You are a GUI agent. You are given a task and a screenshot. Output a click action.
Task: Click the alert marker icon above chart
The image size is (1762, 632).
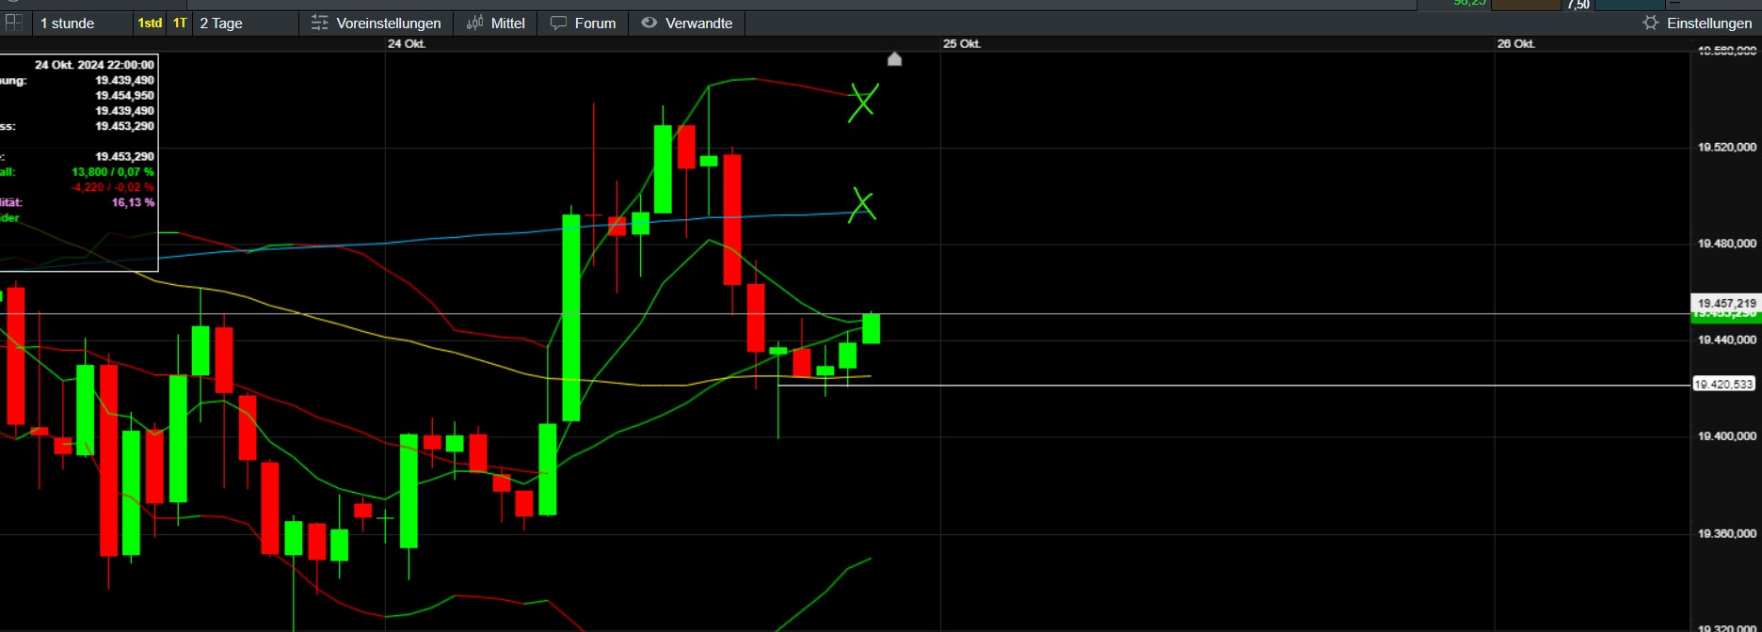point(894,59)
